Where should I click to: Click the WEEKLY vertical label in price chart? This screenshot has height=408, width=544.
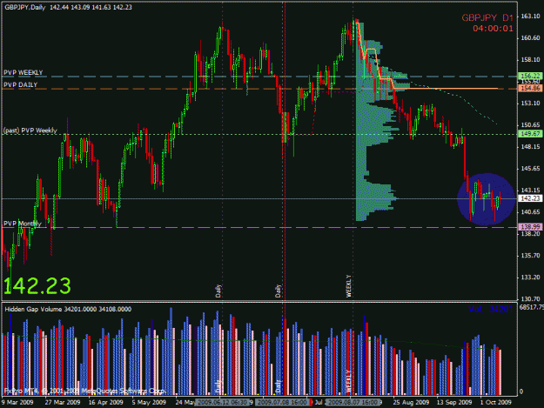[x=349, y=286]
